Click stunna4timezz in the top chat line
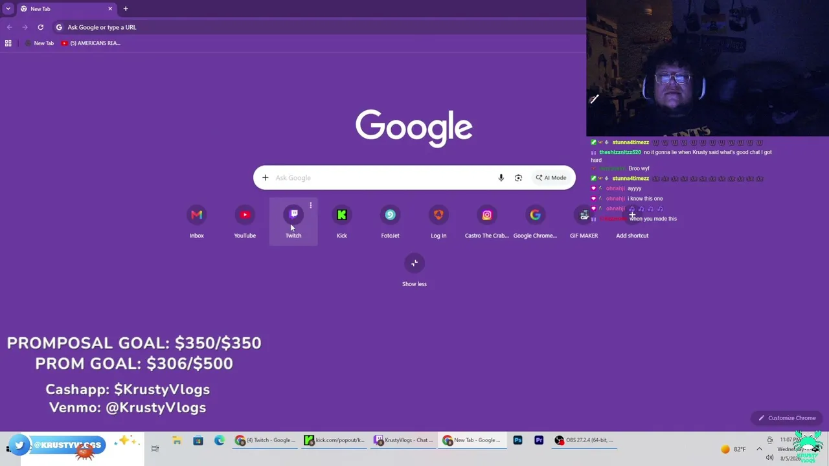The height and width of the screenshot is (466, 829). [x=631, y=142]
